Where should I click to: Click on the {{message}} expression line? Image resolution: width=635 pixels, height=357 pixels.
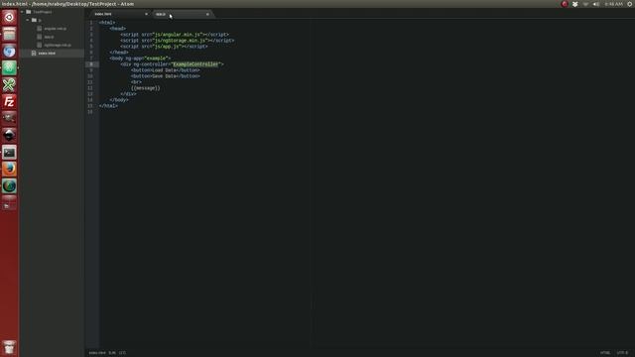146,88
